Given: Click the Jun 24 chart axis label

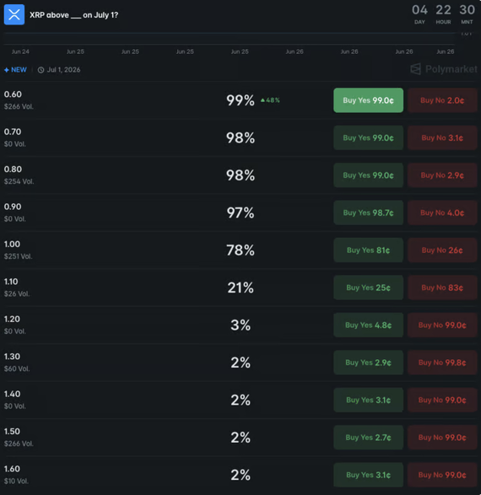Looking at the screenshot, I should point(20,51).
